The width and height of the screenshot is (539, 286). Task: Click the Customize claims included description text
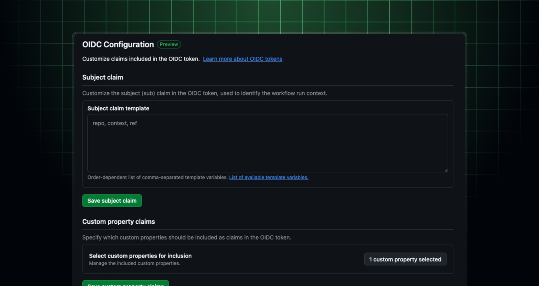[141, 59]
